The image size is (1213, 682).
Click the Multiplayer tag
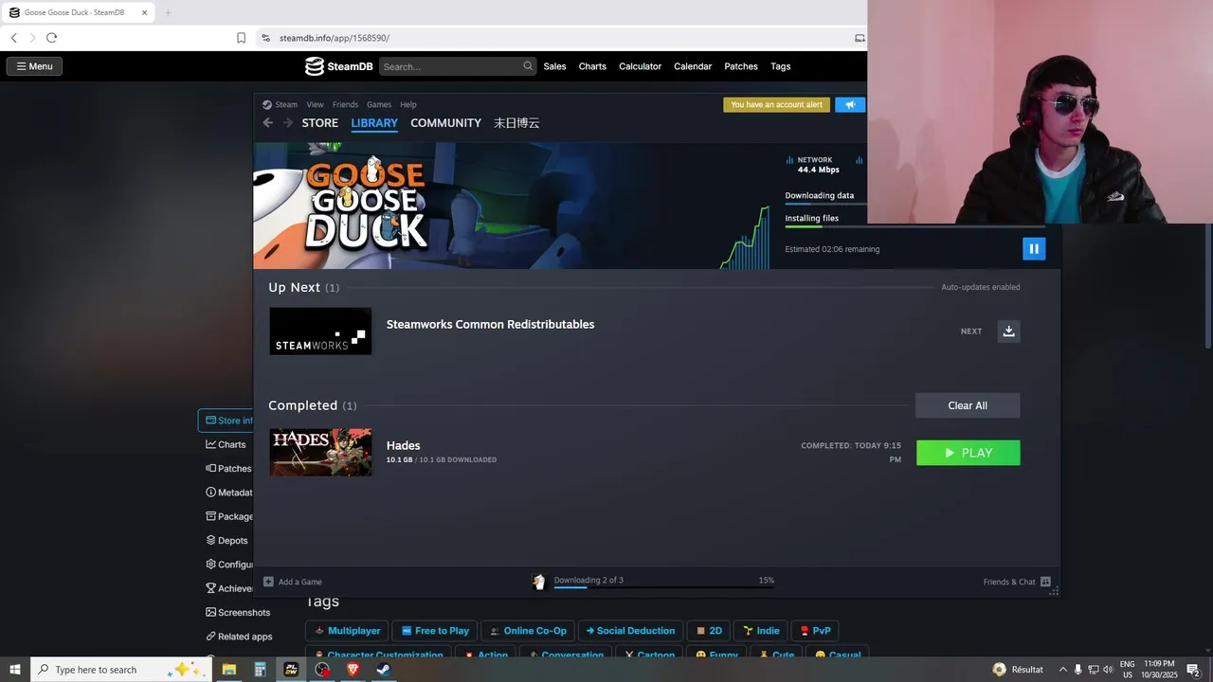tap(347, 631)
